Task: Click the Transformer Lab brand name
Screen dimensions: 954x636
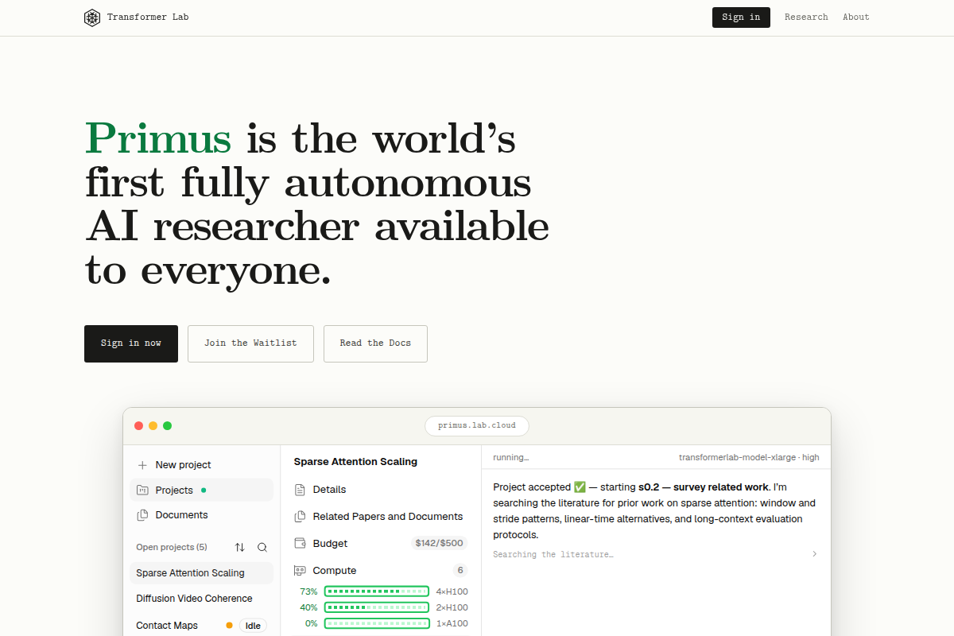Action: (x=148, y=17)
